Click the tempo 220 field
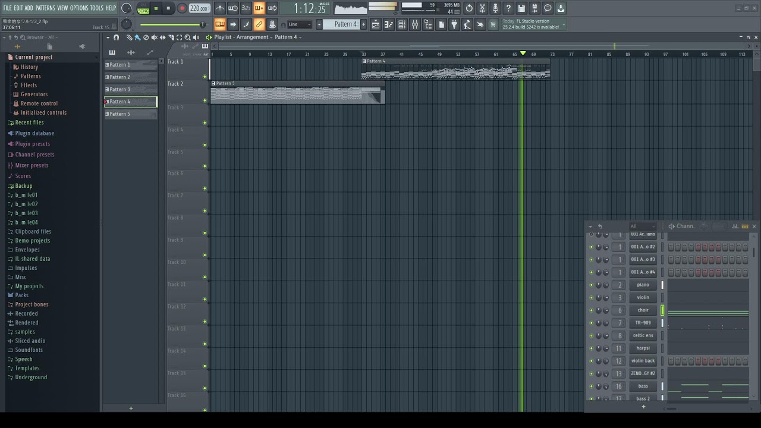Viewport: 761px width, 428px height. [x=199, y=8]
